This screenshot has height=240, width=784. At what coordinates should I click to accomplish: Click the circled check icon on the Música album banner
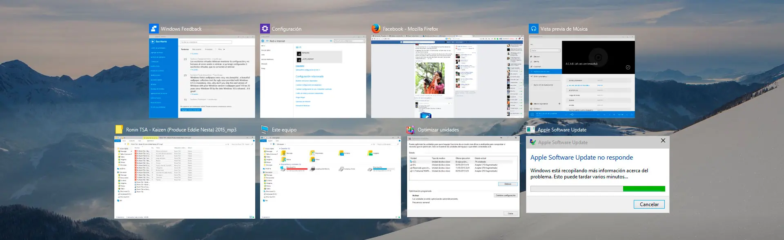click(x=628, y=67)
